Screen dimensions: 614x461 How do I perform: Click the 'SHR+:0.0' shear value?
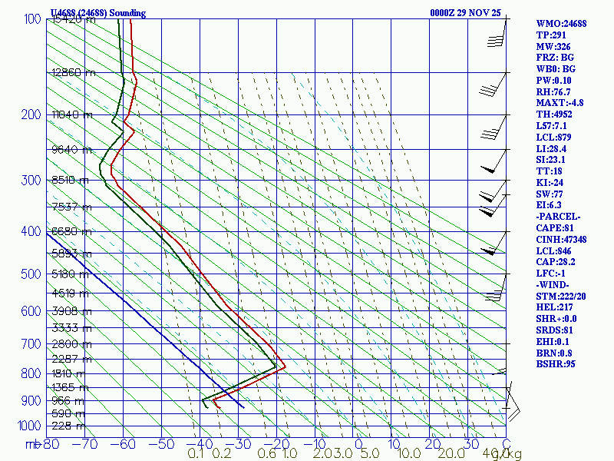coord(556,319)
